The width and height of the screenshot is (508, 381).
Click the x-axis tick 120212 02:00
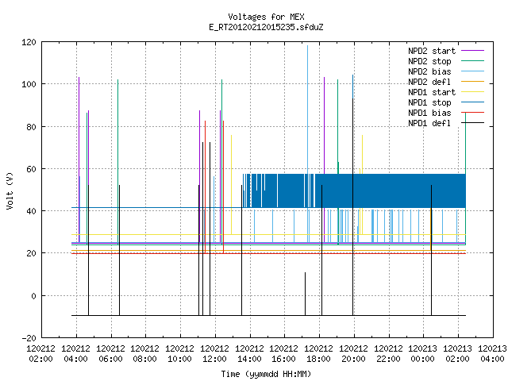click(40, 354)
